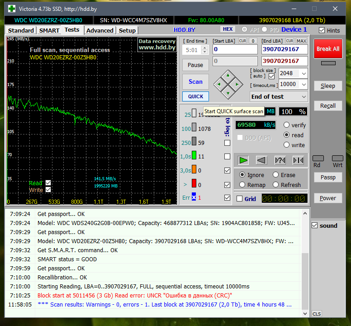Select the API radio button
Image resolution: width=351 pixels, height=326 pixels.
coord(244,29)
